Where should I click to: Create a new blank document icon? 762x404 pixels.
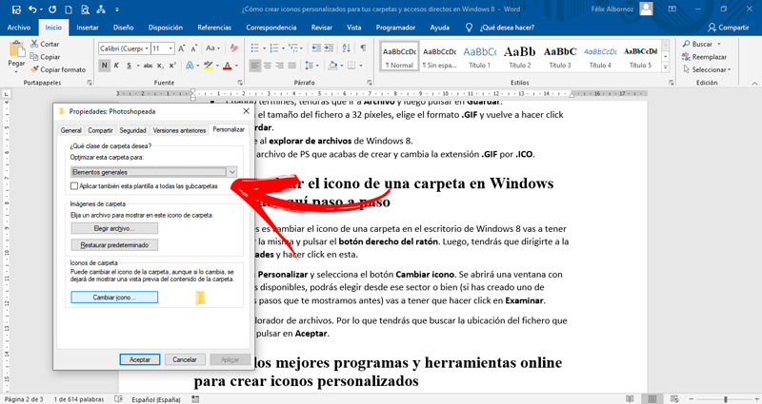click(x=69, y=10)
